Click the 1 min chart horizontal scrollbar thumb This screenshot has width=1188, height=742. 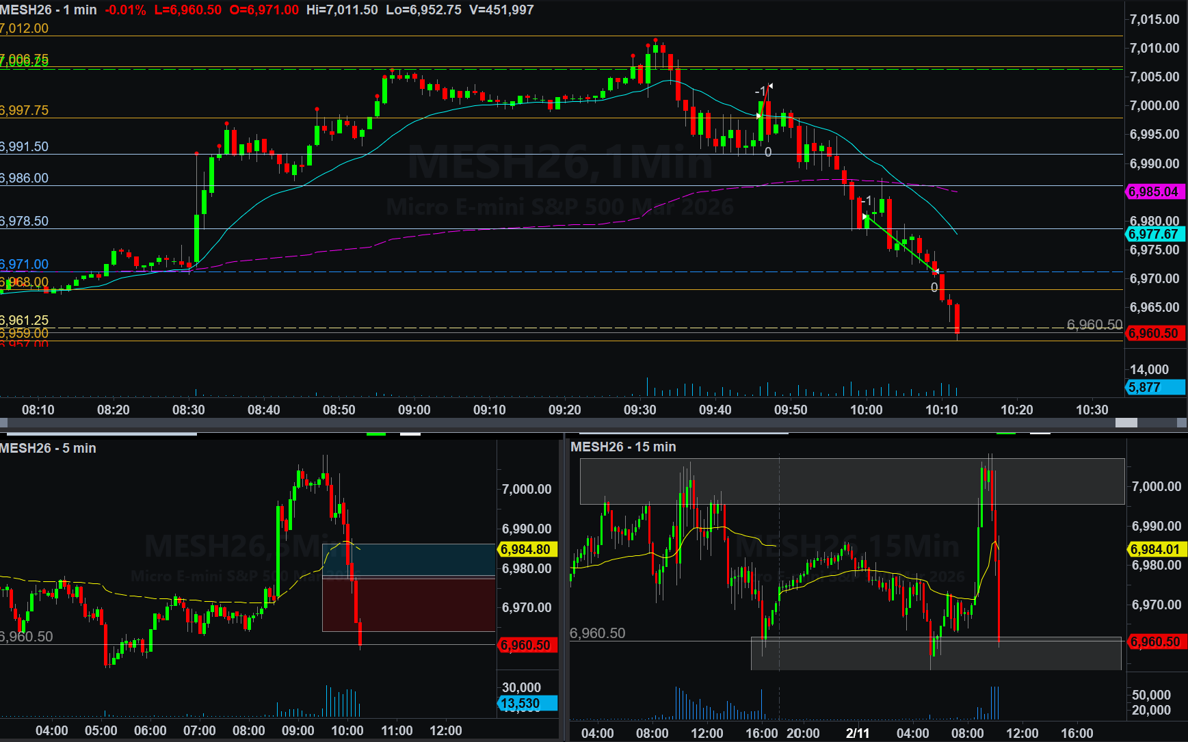(1126, 423)
